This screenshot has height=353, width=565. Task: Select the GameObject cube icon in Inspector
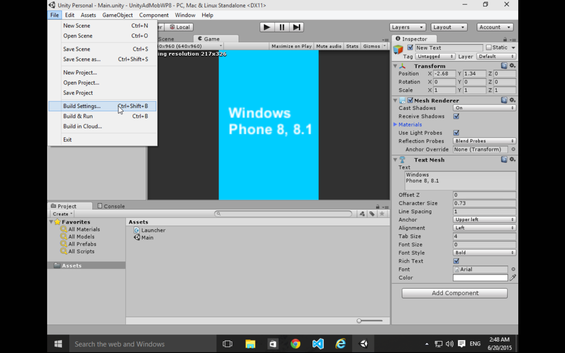[x=398, y=50]
